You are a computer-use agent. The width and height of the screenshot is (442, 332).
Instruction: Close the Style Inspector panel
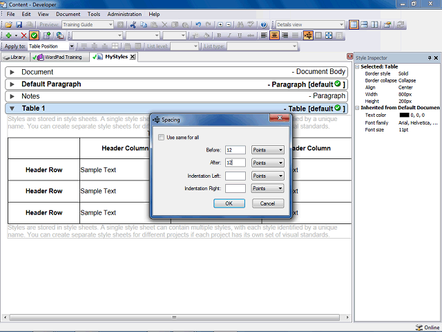click(436, 58)
